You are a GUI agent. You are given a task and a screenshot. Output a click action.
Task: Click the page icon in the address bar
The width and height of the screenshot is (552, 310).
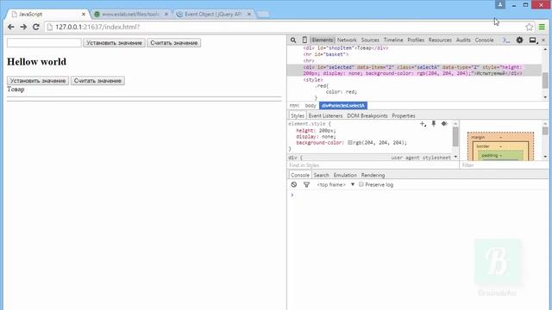click(50, 27)
